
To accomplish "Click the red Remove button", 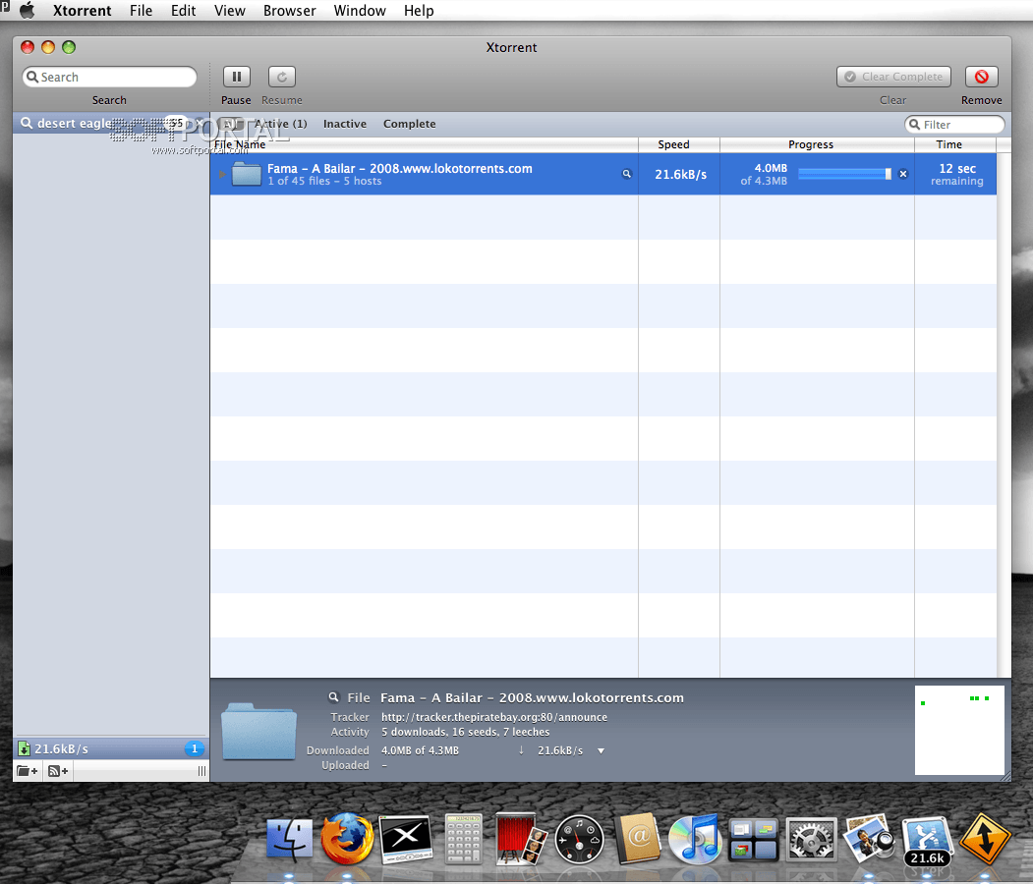I will [981, 77].
